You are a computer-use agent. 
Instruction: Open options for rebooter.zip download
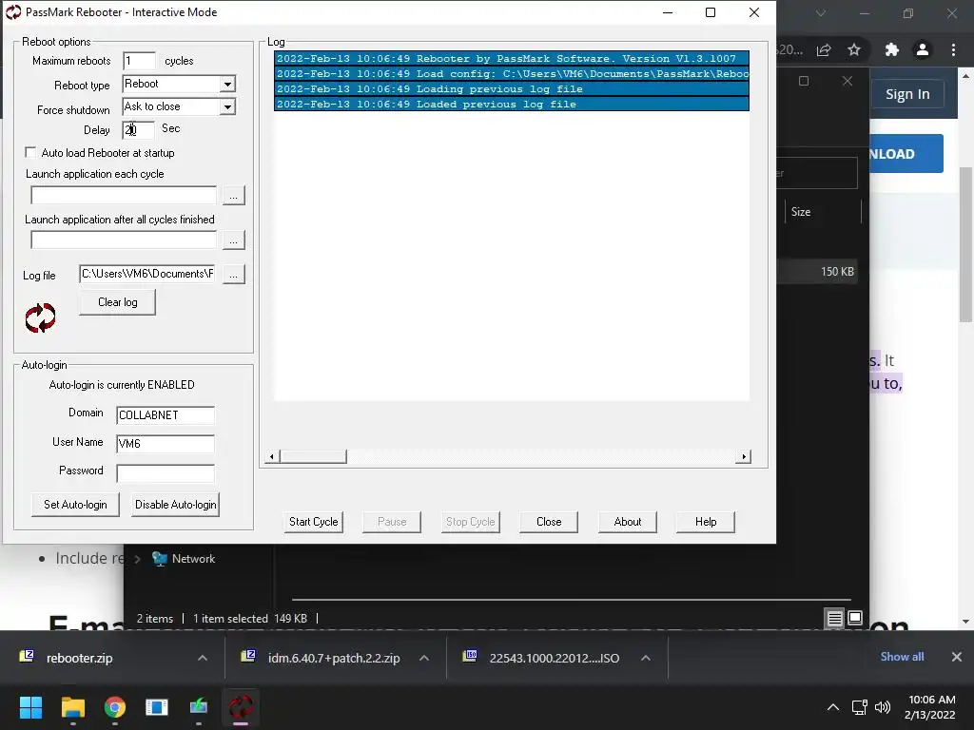(203, 658)
